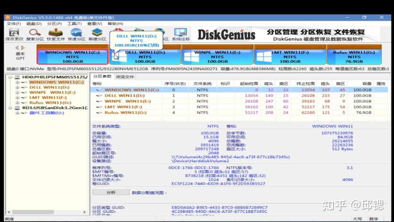394x222 pixels.
Task: Click the tree panel horizontal scrollbar thumb
Action: (33, 212)
